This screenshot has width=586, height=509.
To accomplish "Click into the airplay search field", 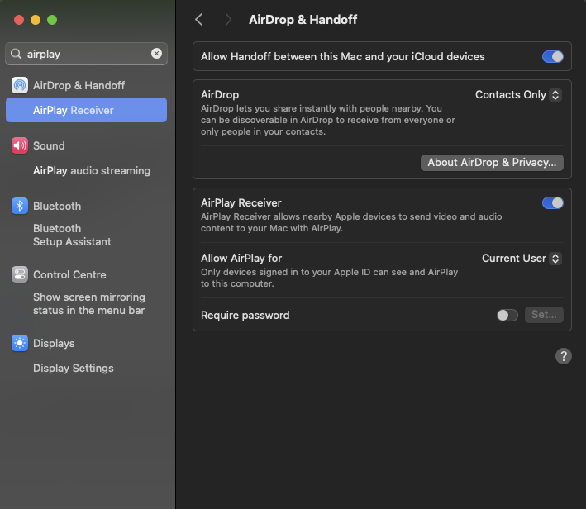I will [86, 54].
